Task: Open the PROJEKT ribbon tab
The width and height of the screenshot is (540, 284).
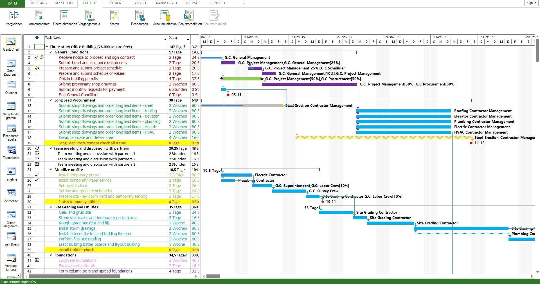Action: click(x=116, y=3)
